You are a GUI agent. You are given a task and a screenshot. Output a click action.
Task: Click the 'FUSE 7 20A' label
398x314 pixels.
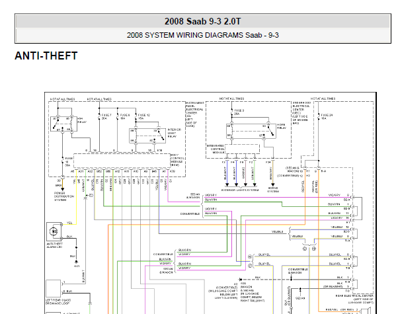[x=106, y=117]
